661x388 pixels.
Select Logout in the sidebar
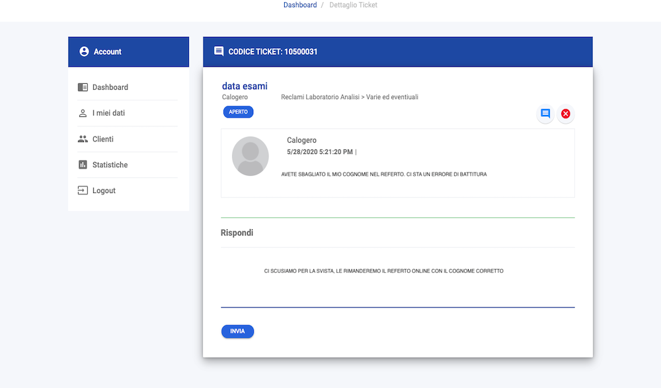coord(104,190)
